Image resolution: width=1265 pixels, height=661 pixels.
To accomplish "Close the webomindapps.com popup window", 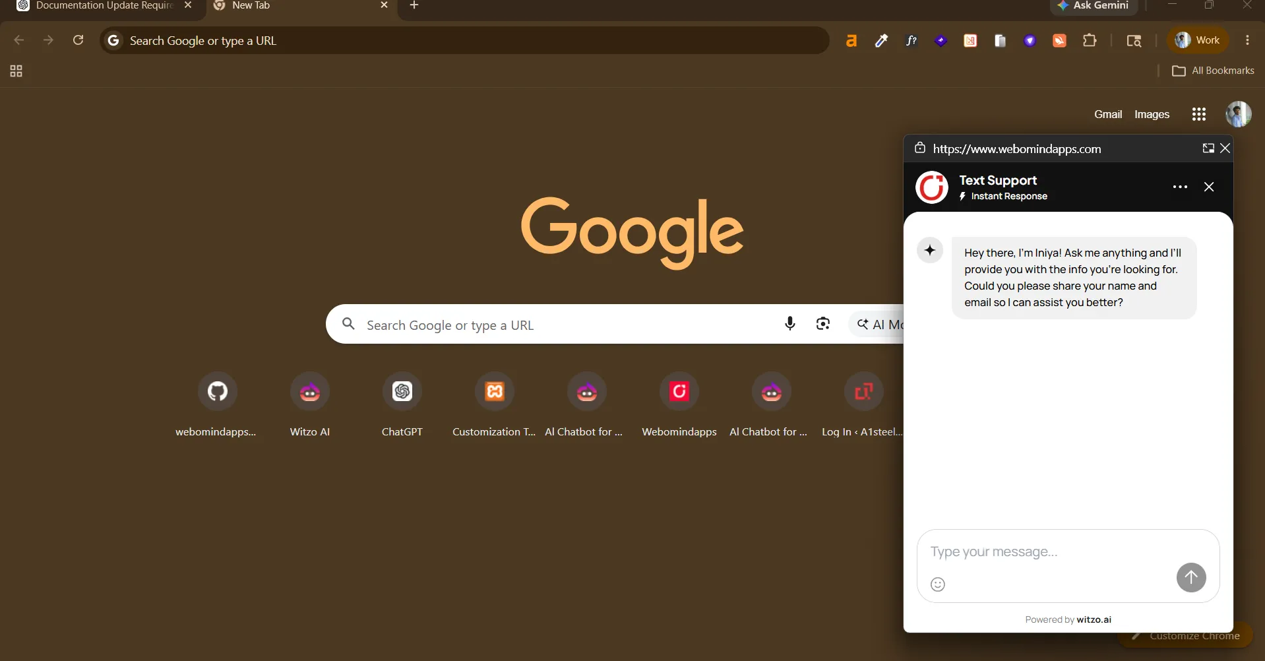I will pos(1225,148).
